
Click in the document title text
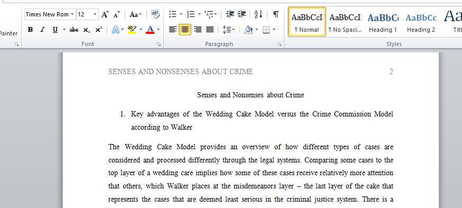(251, 95)
